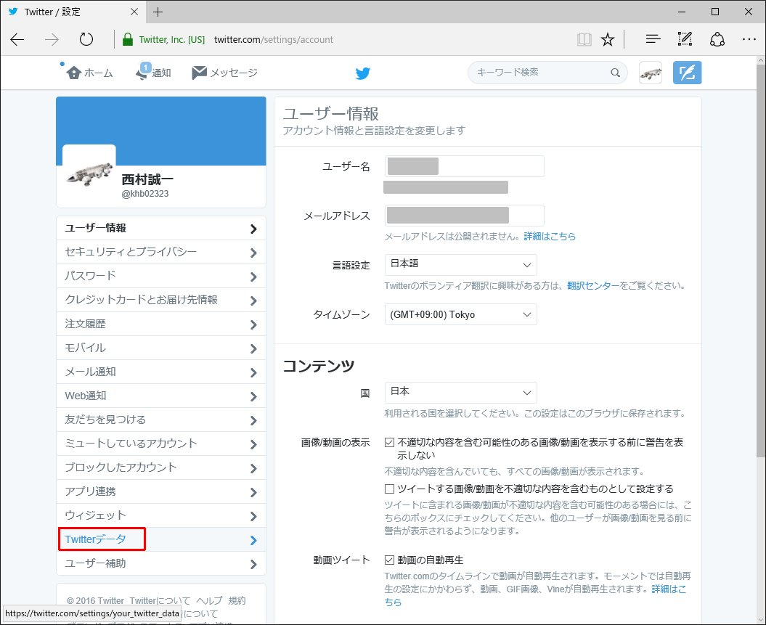This screenshot has height=625, width=766.
Task: Open パスワード settings
Action: [161, 276]
